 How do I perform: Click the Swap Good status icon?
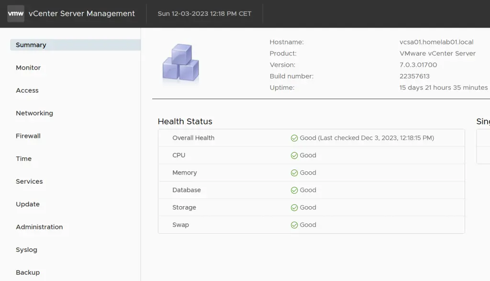pyautogui.click(x=294, y=225)
